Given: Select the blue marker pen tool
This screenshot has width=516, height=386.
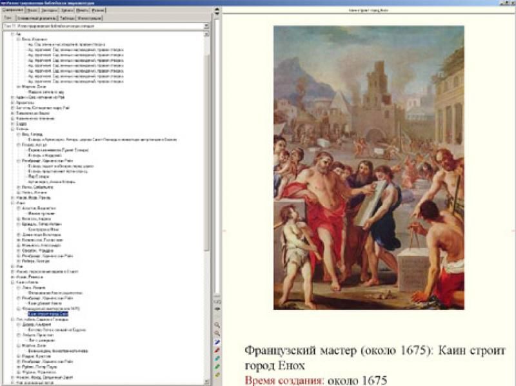Looking at the screenshot, I should coord(217,341).
